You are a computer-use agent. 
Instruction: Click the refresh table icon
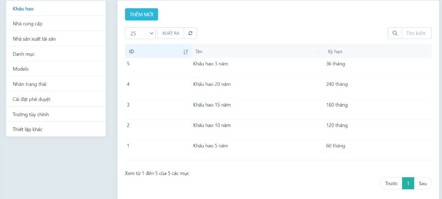pyautogui.click(x=190, y=33)
